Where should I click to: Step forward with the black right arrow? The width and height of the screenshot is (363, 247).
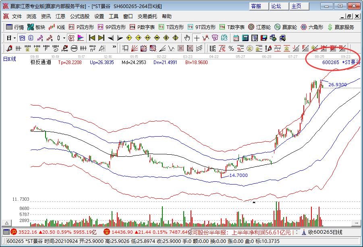pyautogui.click(x=120, y=38)
